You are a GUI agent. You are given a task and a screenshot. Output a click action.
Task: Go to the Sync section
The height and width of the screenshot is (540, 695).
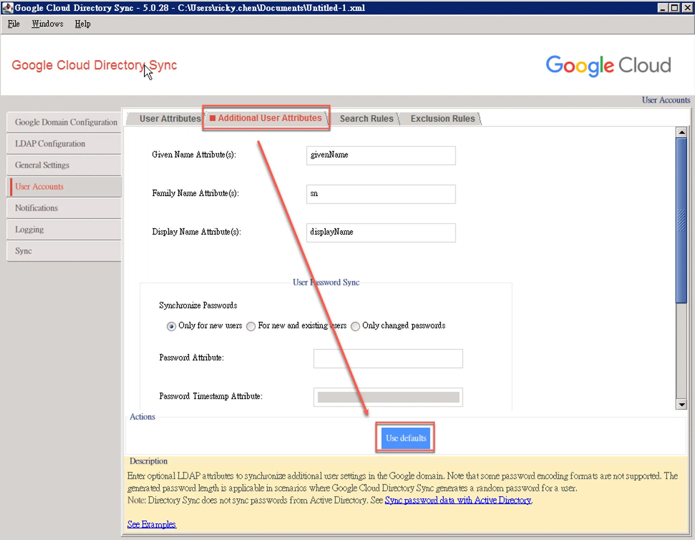(x=64, y=251)
